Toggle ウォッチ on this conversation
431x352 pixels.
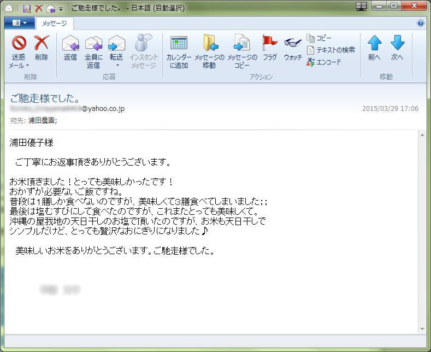pos(293,44)
